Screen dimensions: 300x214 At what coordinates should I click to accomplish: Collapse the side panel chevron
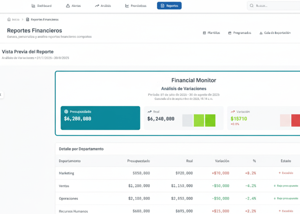point(1,95)
